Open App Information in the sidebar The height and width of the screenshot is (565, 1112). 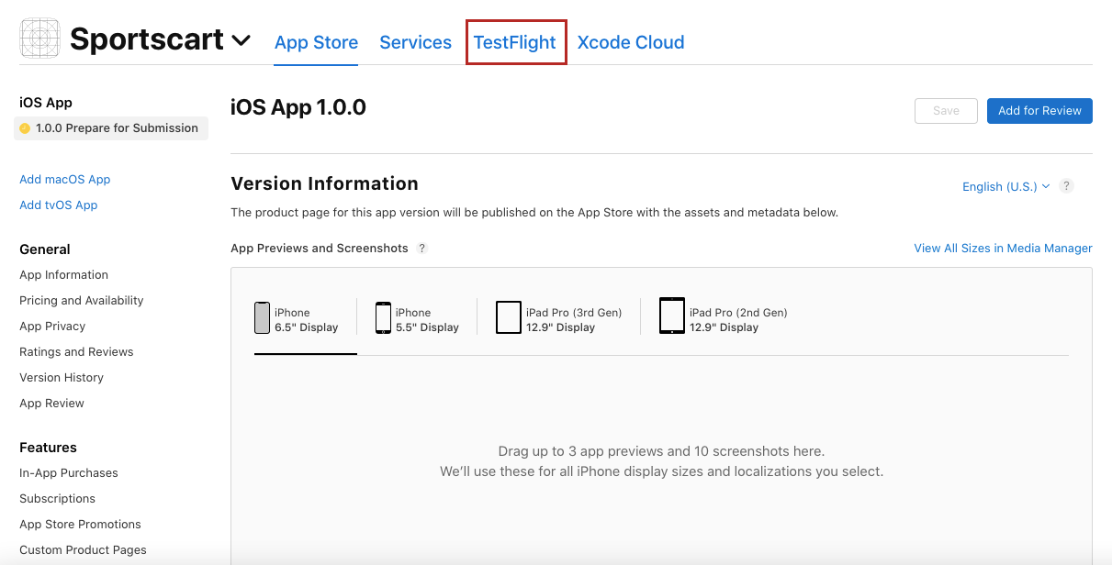coord(64,275)
